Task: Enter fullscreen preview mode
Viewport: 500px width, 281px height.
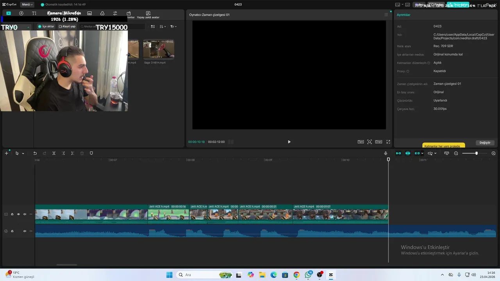Action: click(388, 142)
